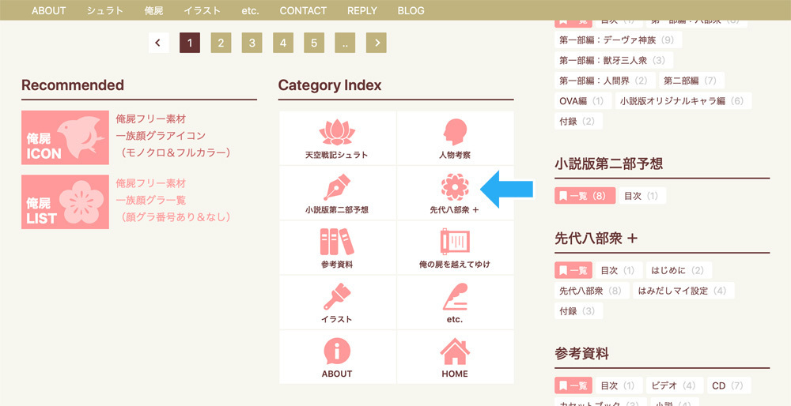Jump to page 2

click(x=221, y=43)
